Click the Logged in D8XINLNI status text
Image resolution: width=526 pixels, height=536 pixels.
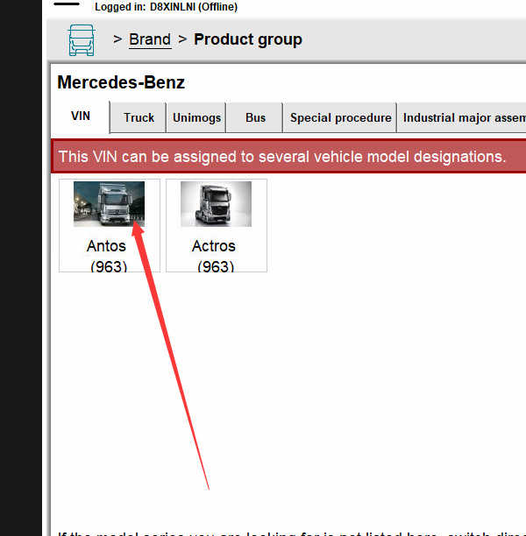[x=166, y=6]
